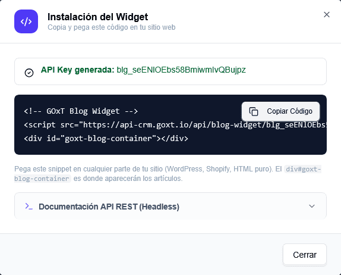Viewport: 341px width, 275px height.
Task: Click the purple code brackets icon
Action: pyautogui.click(x=26, y=21)
